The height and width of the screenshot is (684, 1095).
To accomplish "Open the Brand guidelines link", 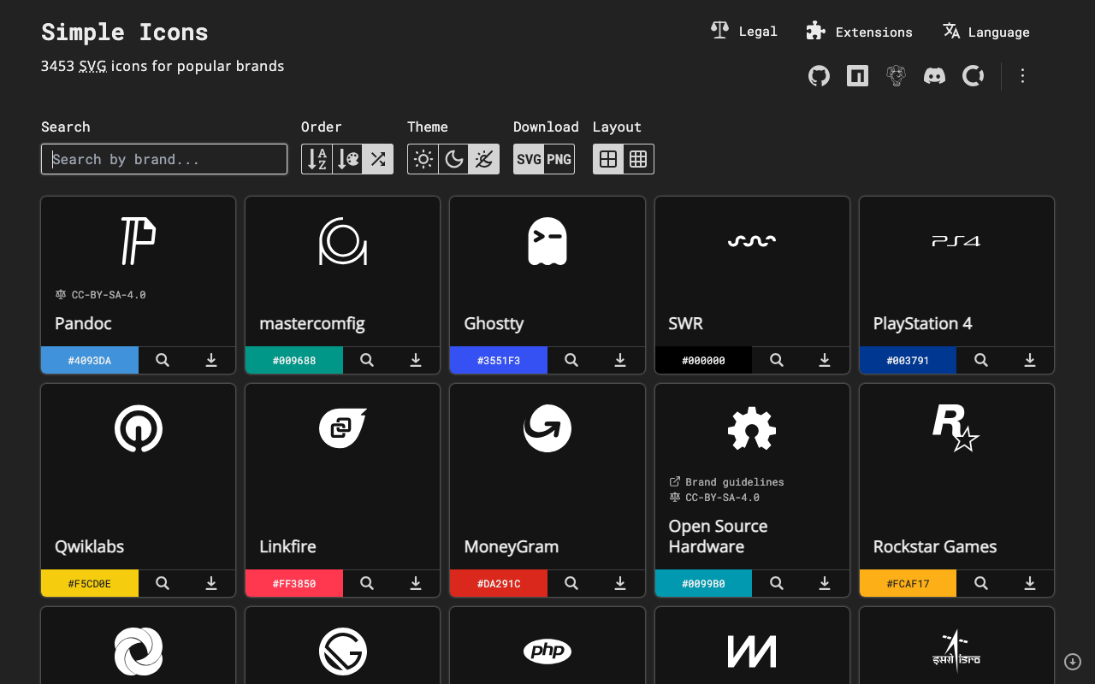I will (726, 481).
